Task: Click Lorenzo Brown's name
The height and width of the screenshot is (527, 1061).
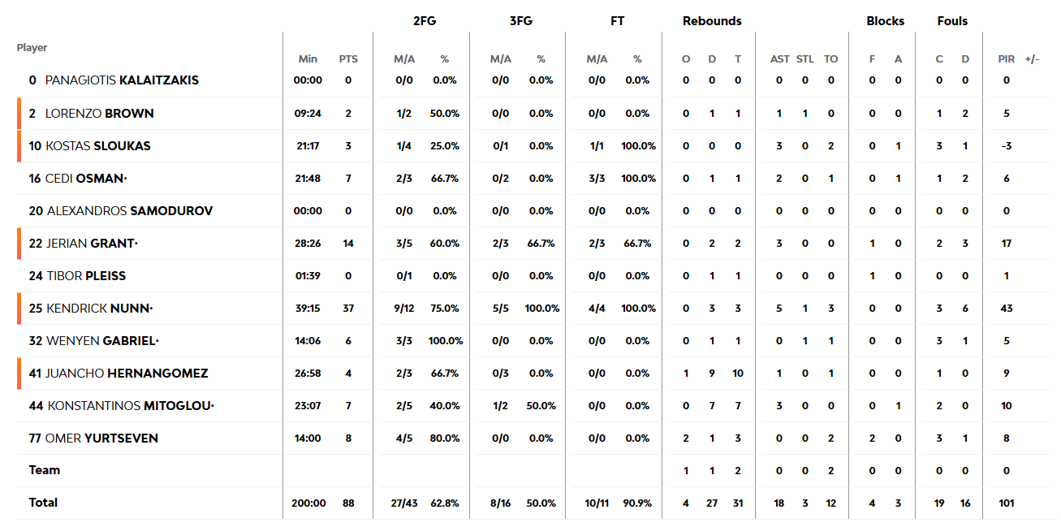Action: [99, 114]
